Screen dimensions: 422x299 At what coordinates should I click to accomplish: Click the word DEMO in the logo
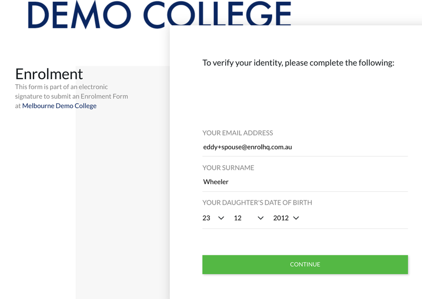(82, 14)
